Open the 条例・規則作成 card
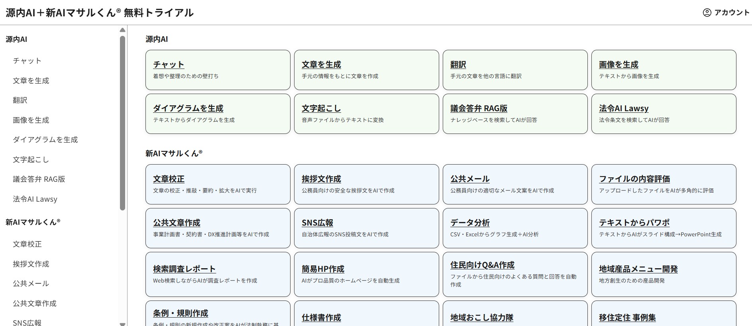Screen dimensions: 752x326 pos(218,313)
